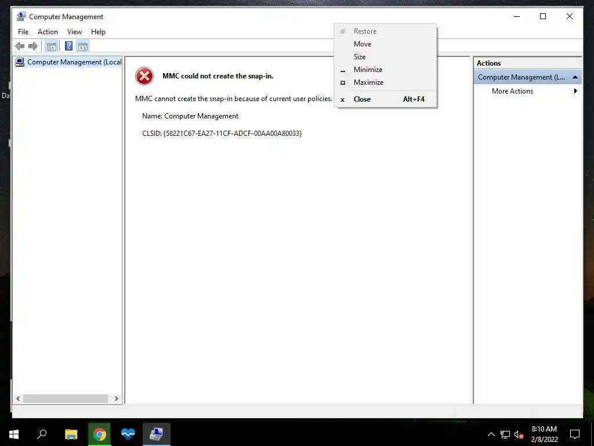Click the horizontal scrollbar thumb in tree pane
Image resolution: width=594 pixels, height=446 pixels.
click(66, 398)
